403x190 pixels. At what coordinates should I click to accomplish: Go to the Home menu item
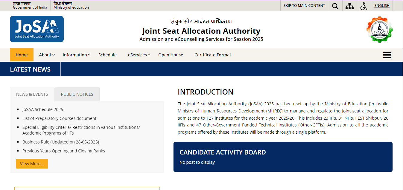[x=22, y=55]
